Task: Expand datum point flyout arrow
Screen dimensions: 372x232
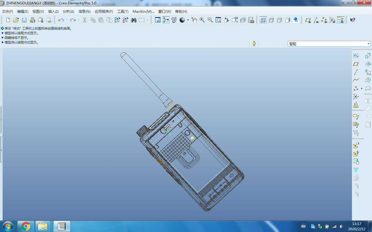Action: click(362, 88)
